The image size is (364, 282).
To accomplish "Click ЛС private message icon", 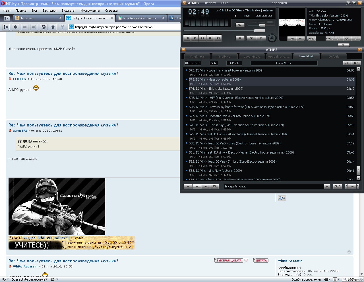I will pyautogui.click(x=282, y=198).
